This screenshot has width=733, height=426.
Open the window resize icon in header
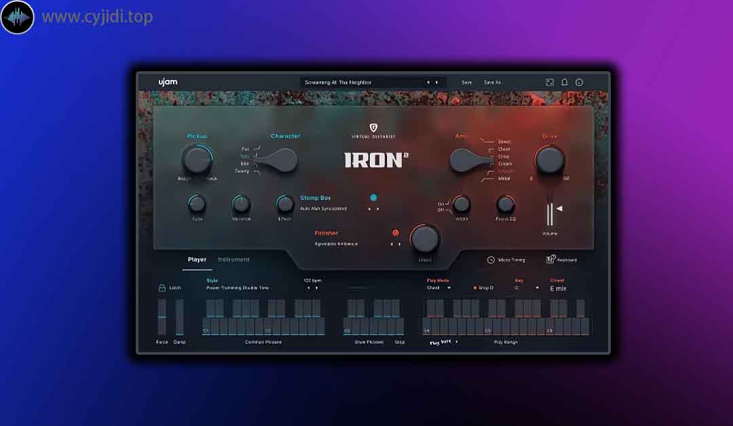550,82
